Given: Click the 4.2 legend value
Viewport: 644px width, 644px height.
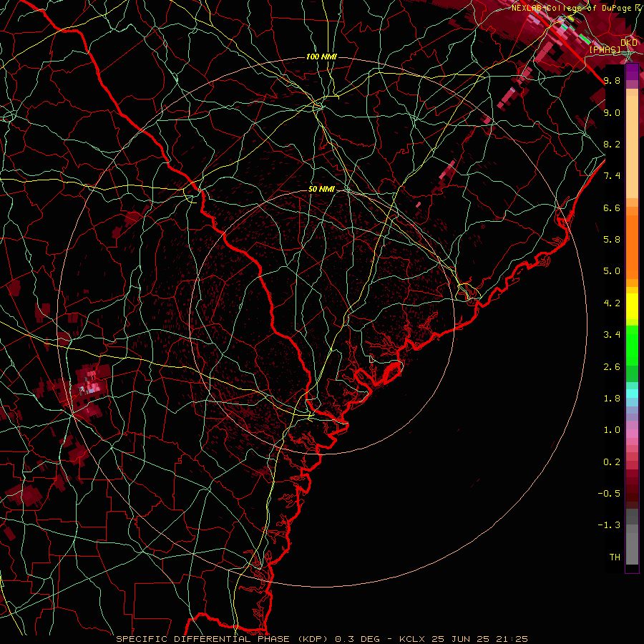Looking at the screenshot, I should click(x=612, y=303).
